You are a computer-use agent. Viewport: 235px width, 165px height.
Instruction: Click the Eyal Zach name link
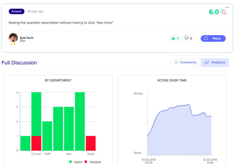(x=27, y=38)
